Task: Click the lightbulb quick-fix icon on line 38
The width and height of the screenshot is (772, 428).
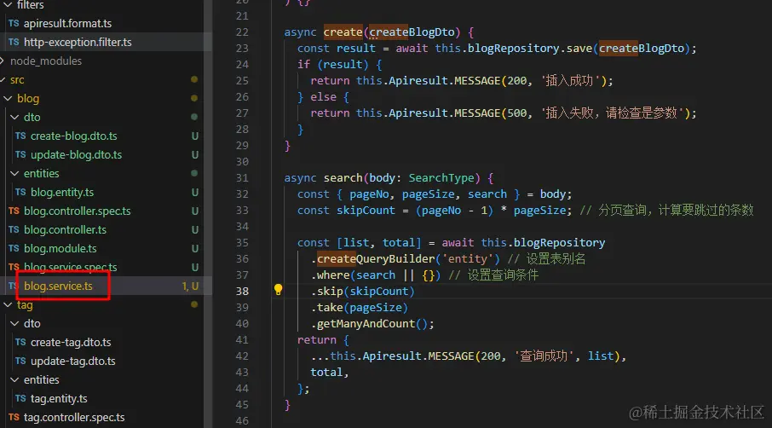Action: 278,290
